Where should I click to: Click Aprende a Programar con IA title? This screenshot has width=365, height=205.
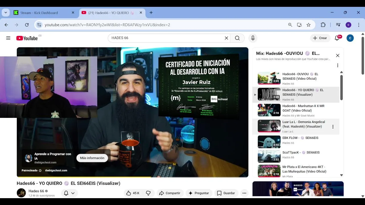point(53,156)
